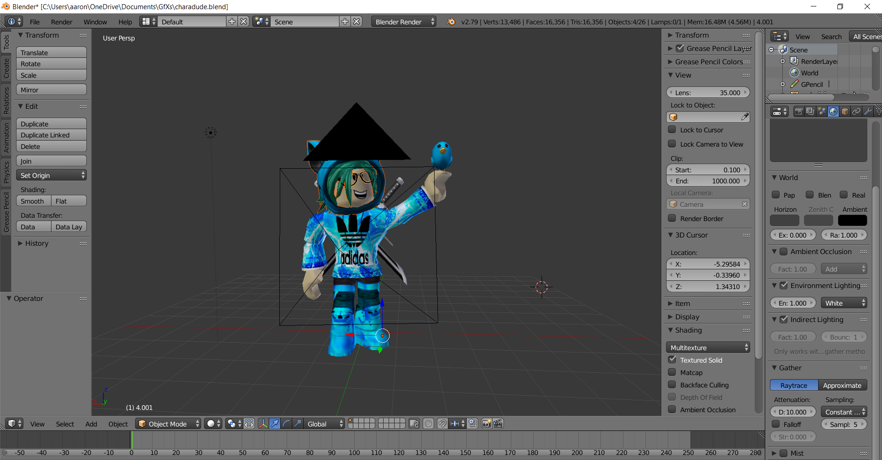Uncheck the Grease Pencil Layers checkbox

[680, 48]
